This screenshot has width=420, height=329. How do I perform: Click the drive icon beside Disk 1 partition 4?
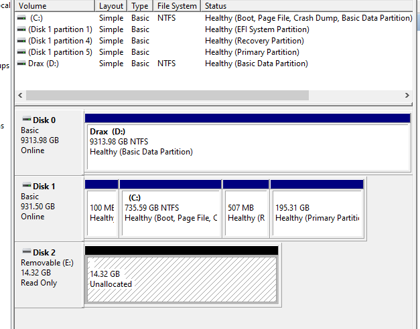(21, 41)
